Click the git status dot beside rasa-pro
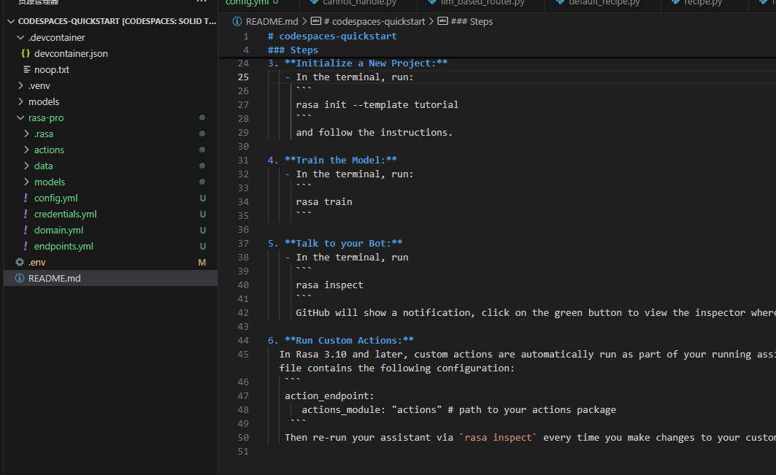Viewport: 776px width, 475px height. click(202, 117)
